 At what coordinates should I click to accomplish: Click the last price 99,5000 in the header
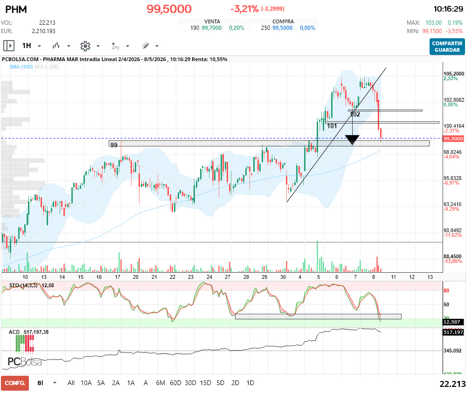click(x=169, y=9)
